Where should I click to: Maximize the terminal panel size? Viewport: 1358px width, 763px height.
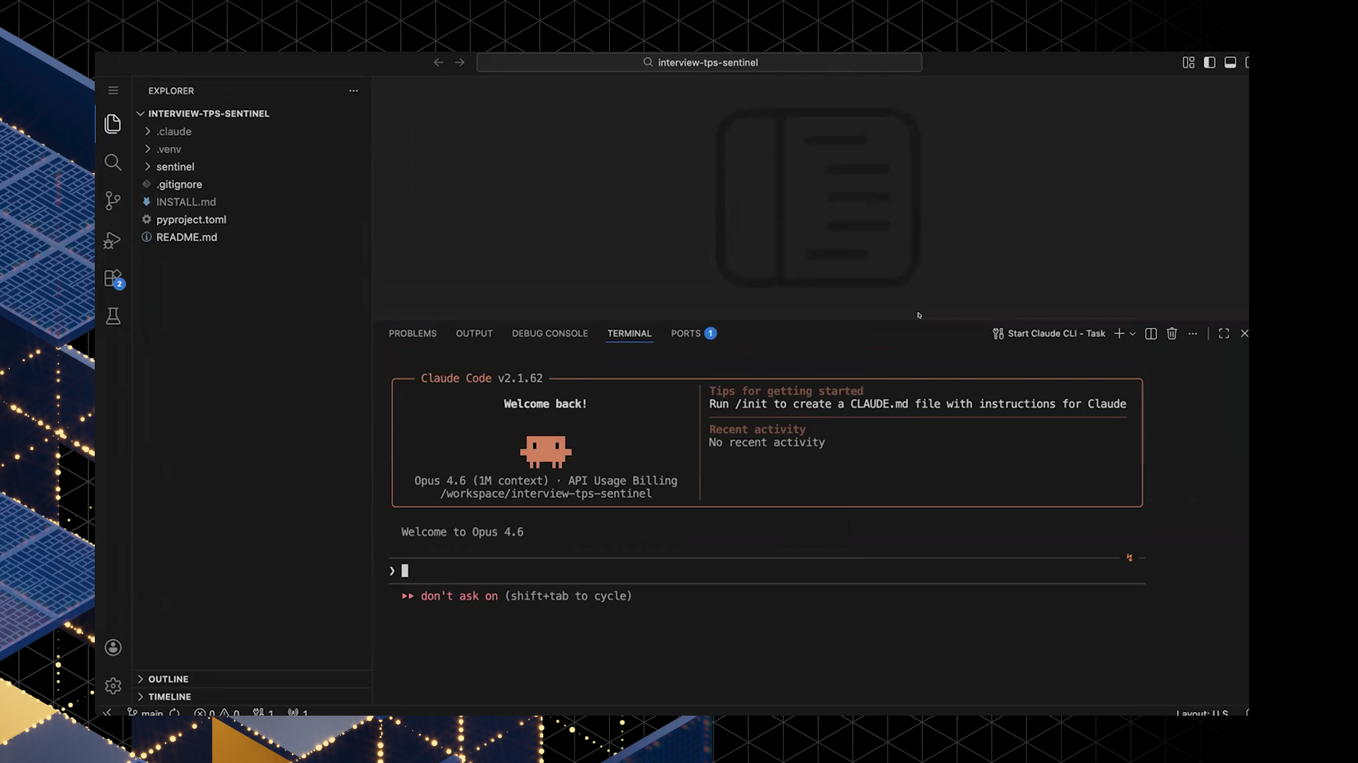(1224, 333)
